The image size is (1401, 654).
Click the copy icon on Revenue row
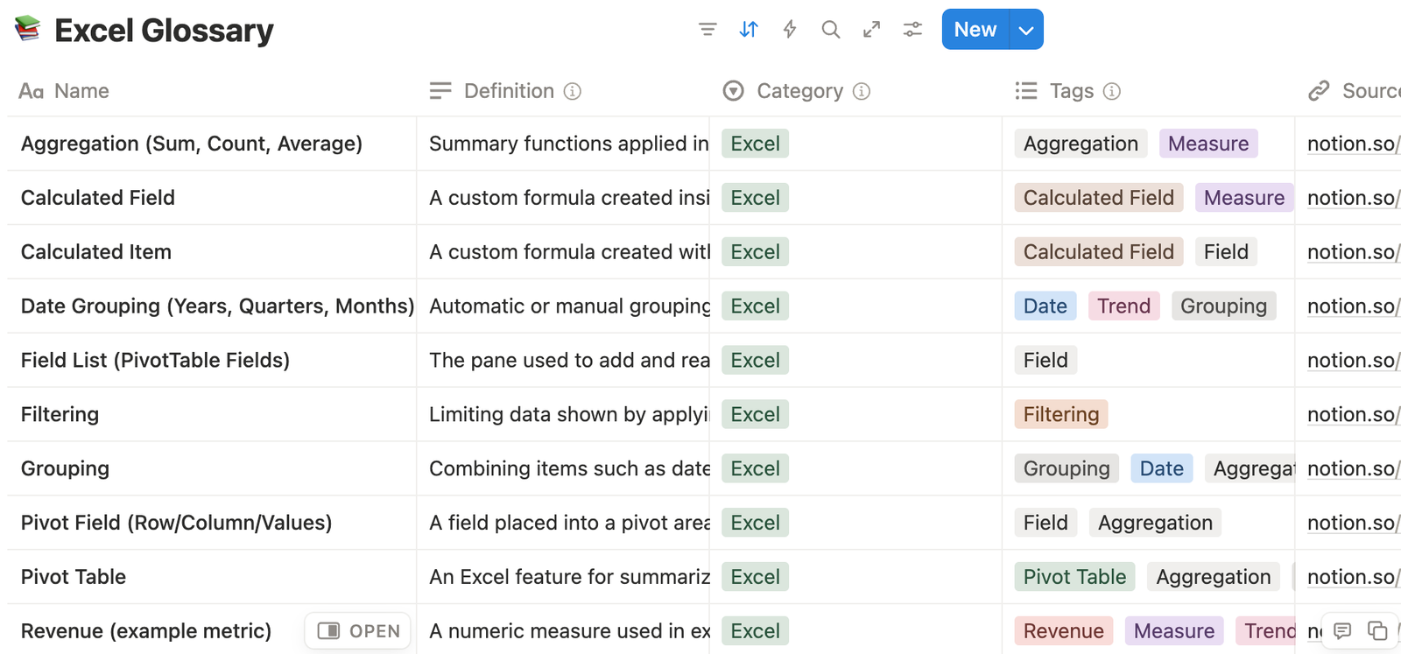click(x=1377, y=630)
